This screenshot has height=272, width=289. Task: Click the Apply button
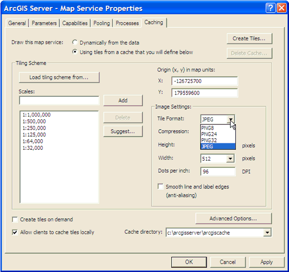pyautogui.click(x=267, y=262)
